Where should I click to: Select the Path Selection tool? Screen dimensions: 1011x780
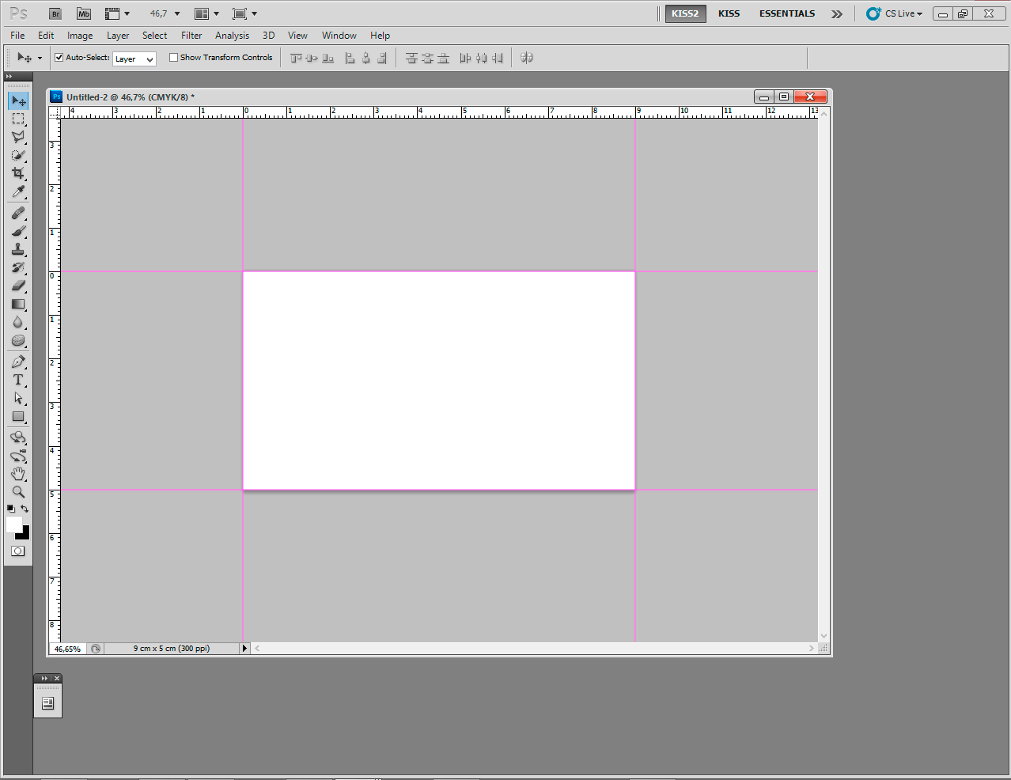tap(18, 399)
